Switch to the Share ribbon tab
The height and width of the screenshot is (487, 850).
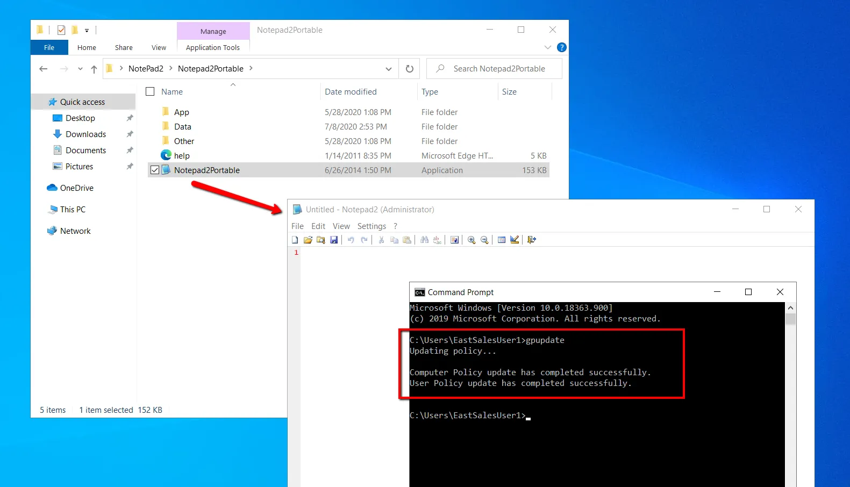pos(124,48)
